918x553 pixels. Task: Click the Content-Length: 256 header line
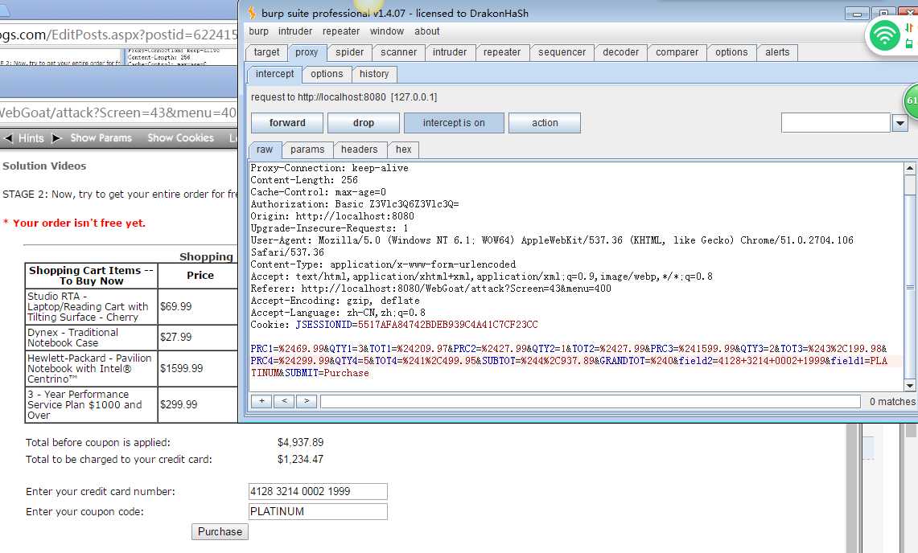point(304,180)
